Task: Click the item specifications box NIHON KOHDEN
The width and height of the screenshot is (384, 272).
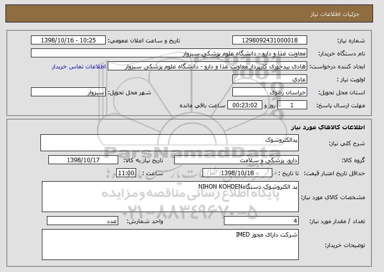Action: pos(170,197)
